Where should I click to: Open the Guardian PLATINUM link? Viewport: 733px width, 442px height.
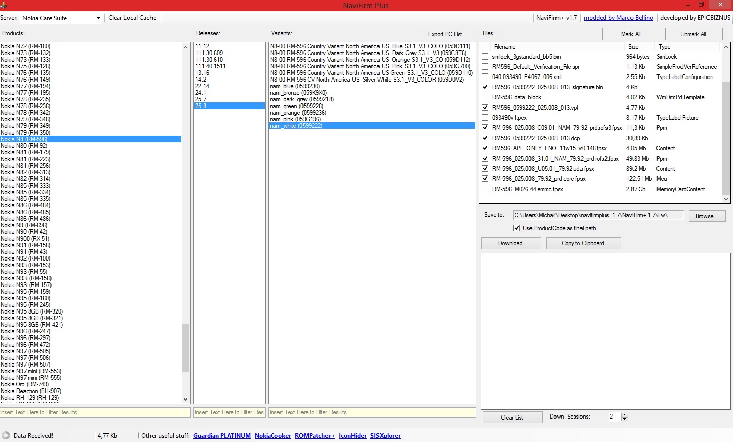[222, 436]
